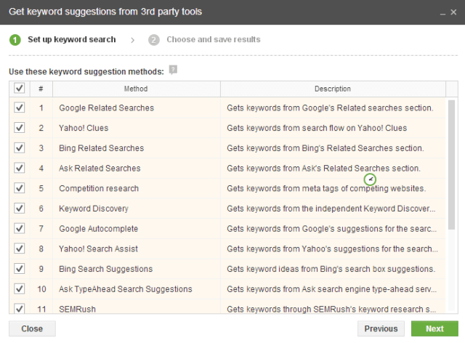Click the Previous button
The width and height of the screenshot is (465, 343).
(x=381, y=328)
